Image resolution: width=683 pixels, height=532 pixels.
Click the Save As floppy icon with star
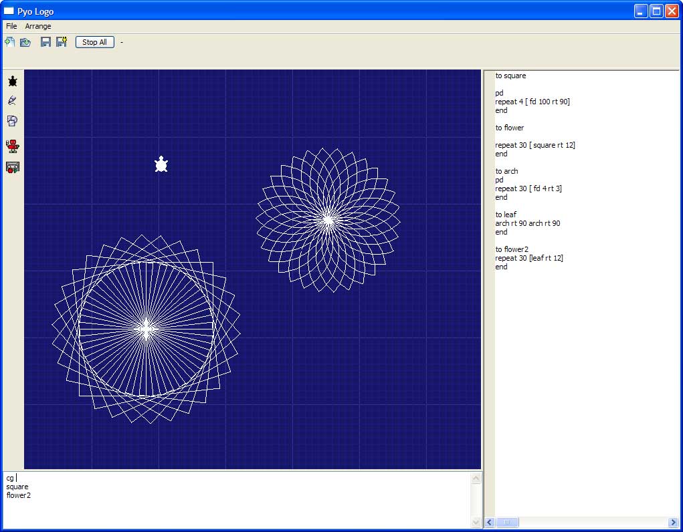pyautogui.click(x=62, y=42)
